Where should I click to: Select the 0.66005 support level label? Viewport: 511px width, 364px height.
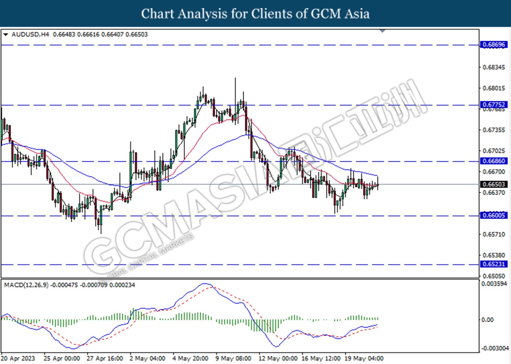point(494,215)
